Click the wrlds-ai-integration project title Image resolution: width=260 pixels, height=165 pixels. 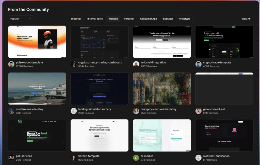153,62
